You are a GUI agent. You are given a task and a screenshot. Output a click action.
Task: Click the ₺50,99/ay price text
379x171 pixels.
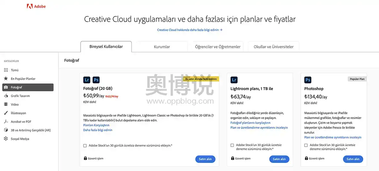[93, 96]
